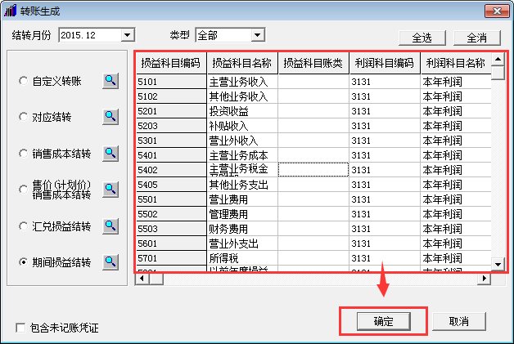This screenshot has width=514, height=344.
Task: Click the 投资收益 cell
Action: [x=242, y=111]
